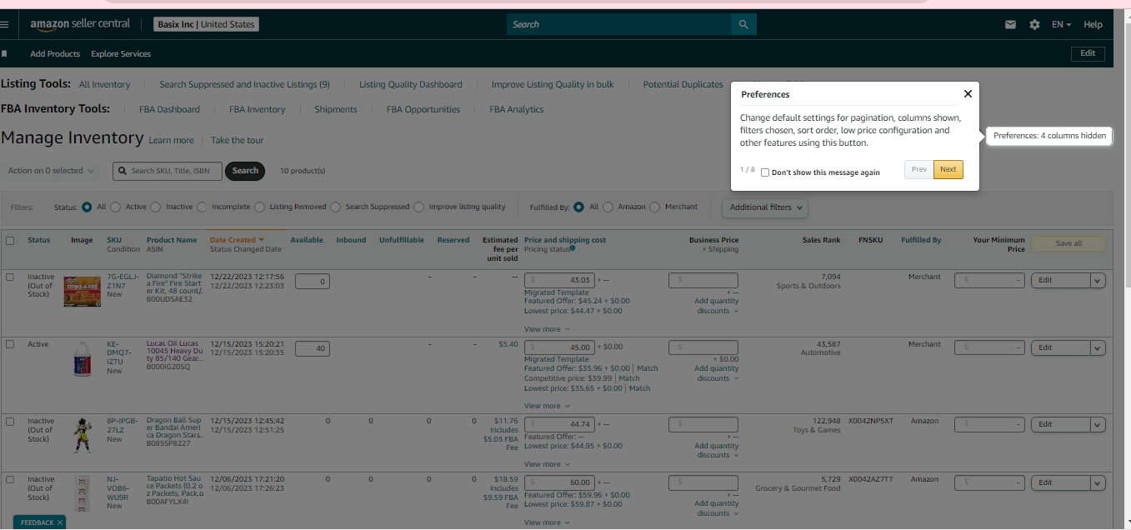Open the messages envelope icon
The height and width of the screenshot is (530, 1131).
(x=1010, y=25)
